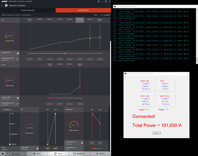
Task: Open the ReLive section
Action: coord(58,154)
